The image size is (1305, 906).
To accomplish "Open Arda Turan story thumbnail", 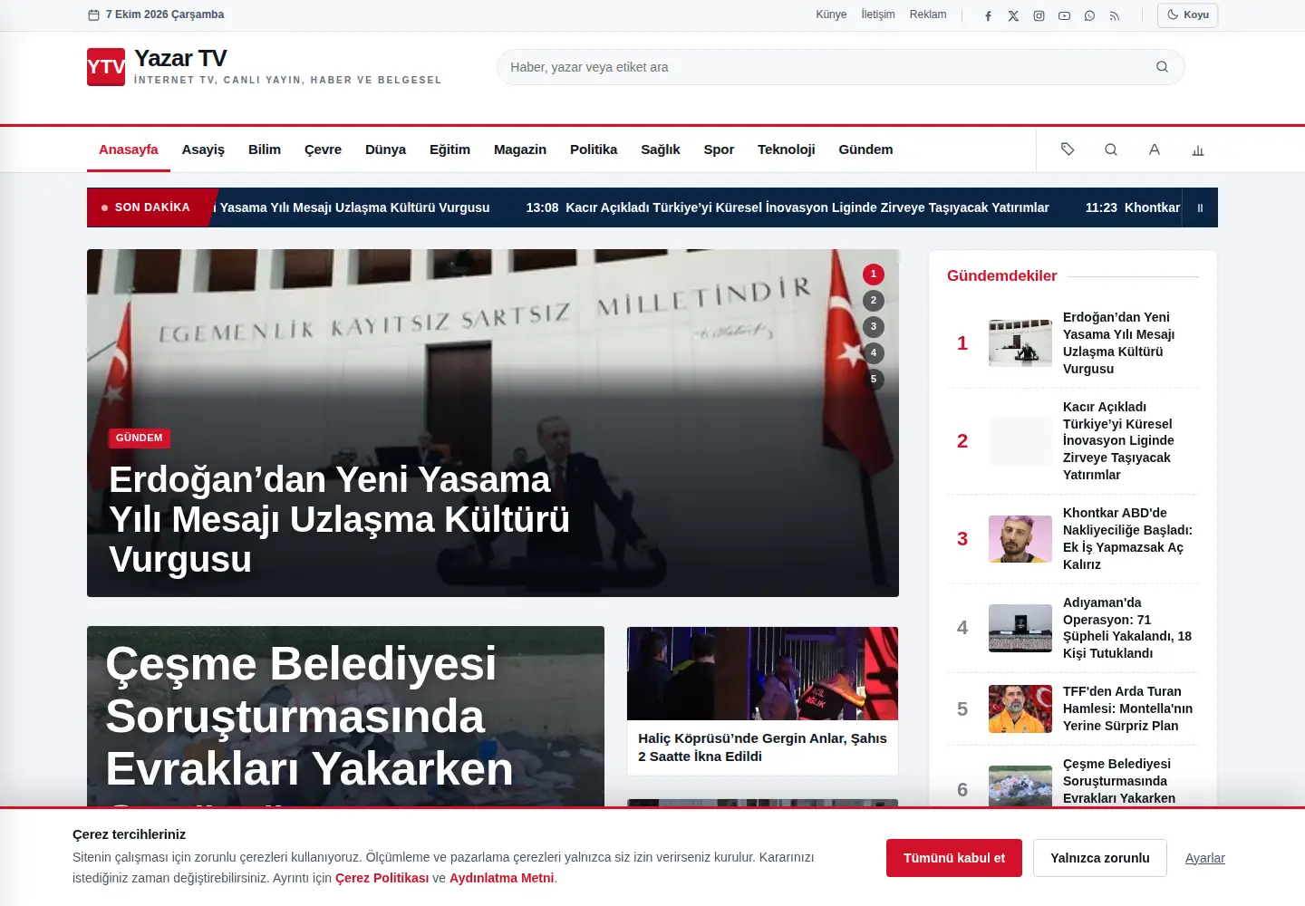I will 1020,708.
